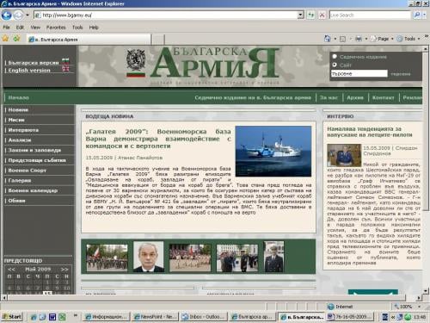Click the 'За нас' navigation link

pos(329,97)
